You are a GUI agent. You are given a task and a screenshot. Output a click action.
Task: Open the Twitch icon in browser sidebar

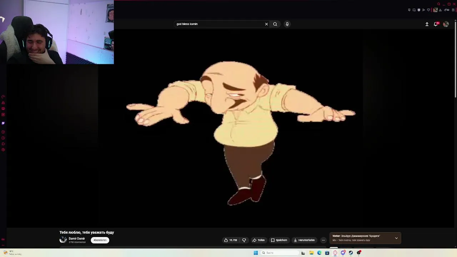(x=3, y=123)
